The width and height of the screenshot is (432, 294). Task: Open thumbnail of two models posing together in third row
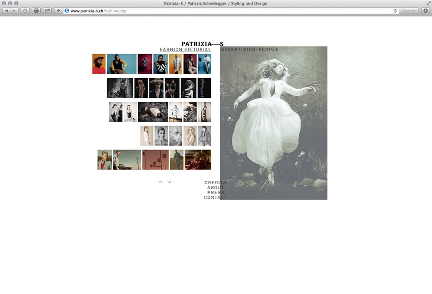[116, 112]
